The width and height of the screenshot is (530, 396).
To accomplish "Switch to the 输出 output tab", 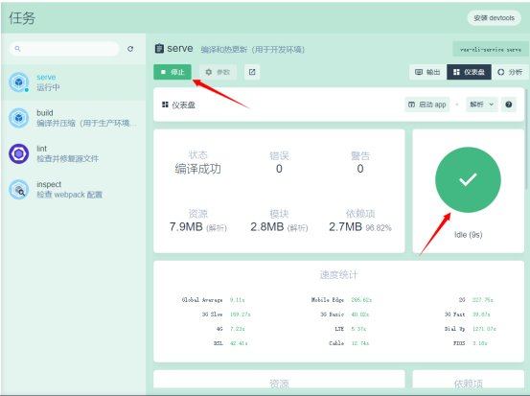I will tap(427, 72).
